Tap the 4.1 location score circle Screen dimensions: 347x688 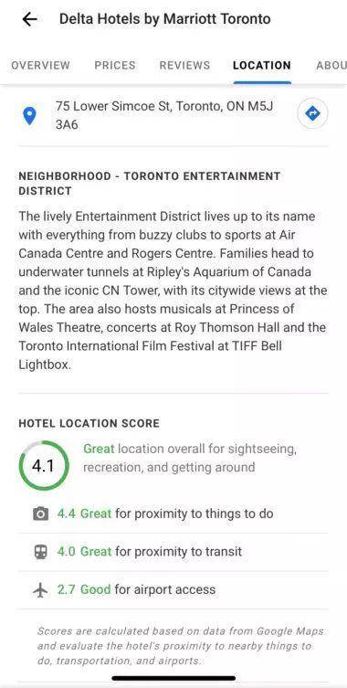(44, 466)
